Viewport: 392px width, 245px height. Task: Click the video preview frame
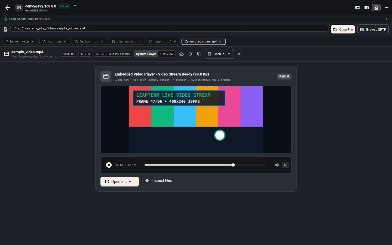(x=196, y=120)
